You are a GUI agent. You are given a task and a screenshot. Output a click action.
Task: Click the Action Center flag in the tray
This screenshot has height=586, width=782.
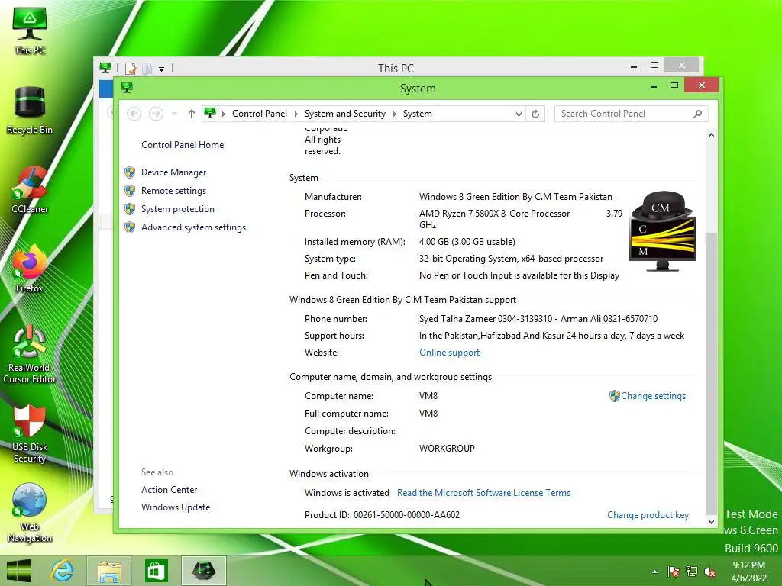click(x=674, y=572)
